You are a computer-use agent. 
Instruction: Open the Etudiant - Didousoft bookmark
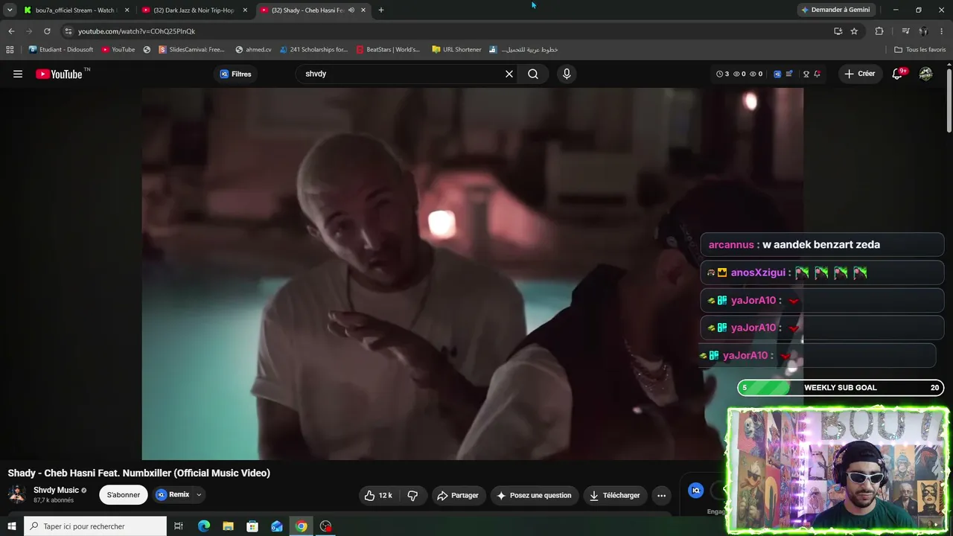(x=61, y=50)
